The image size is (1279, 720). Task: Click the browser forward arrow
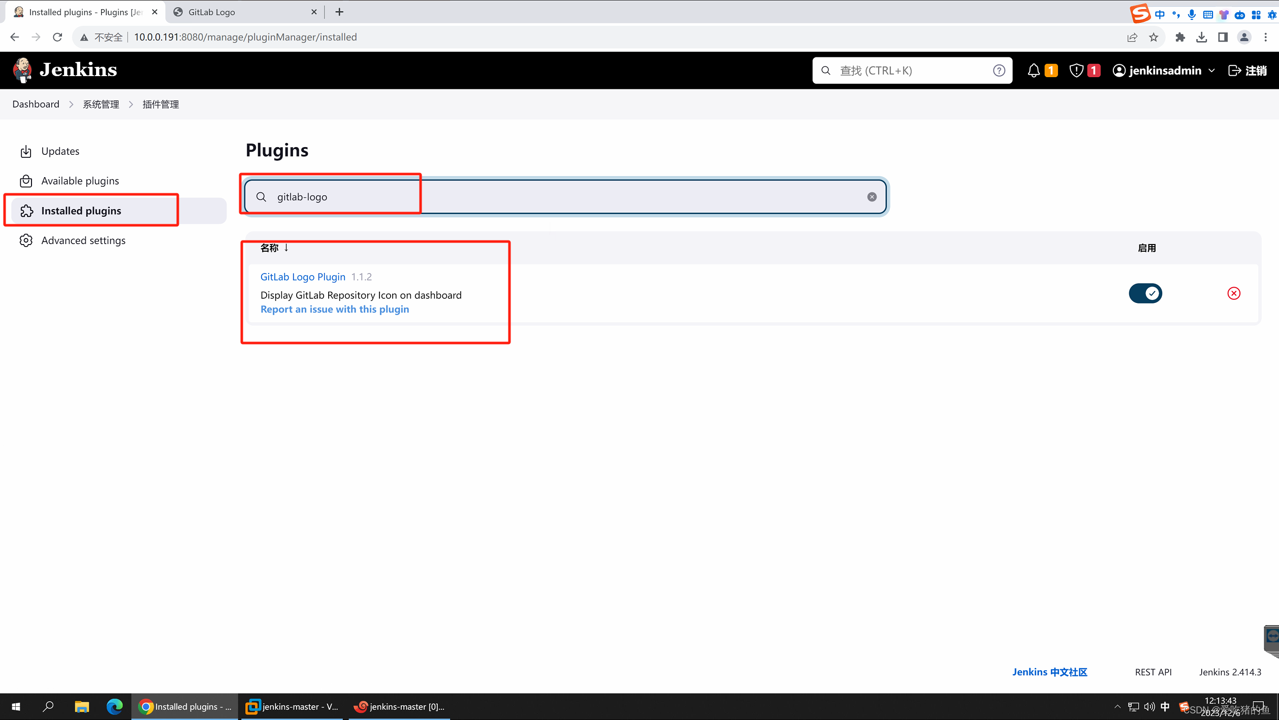point(36,37)
